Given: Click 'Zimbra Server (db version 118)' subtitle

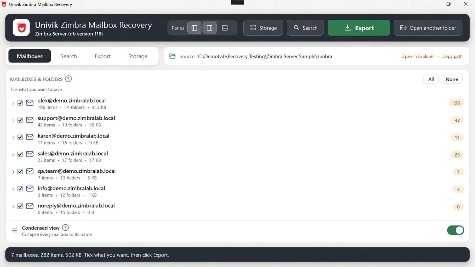Looking at the screenshot, I should [x=69, y=34].
